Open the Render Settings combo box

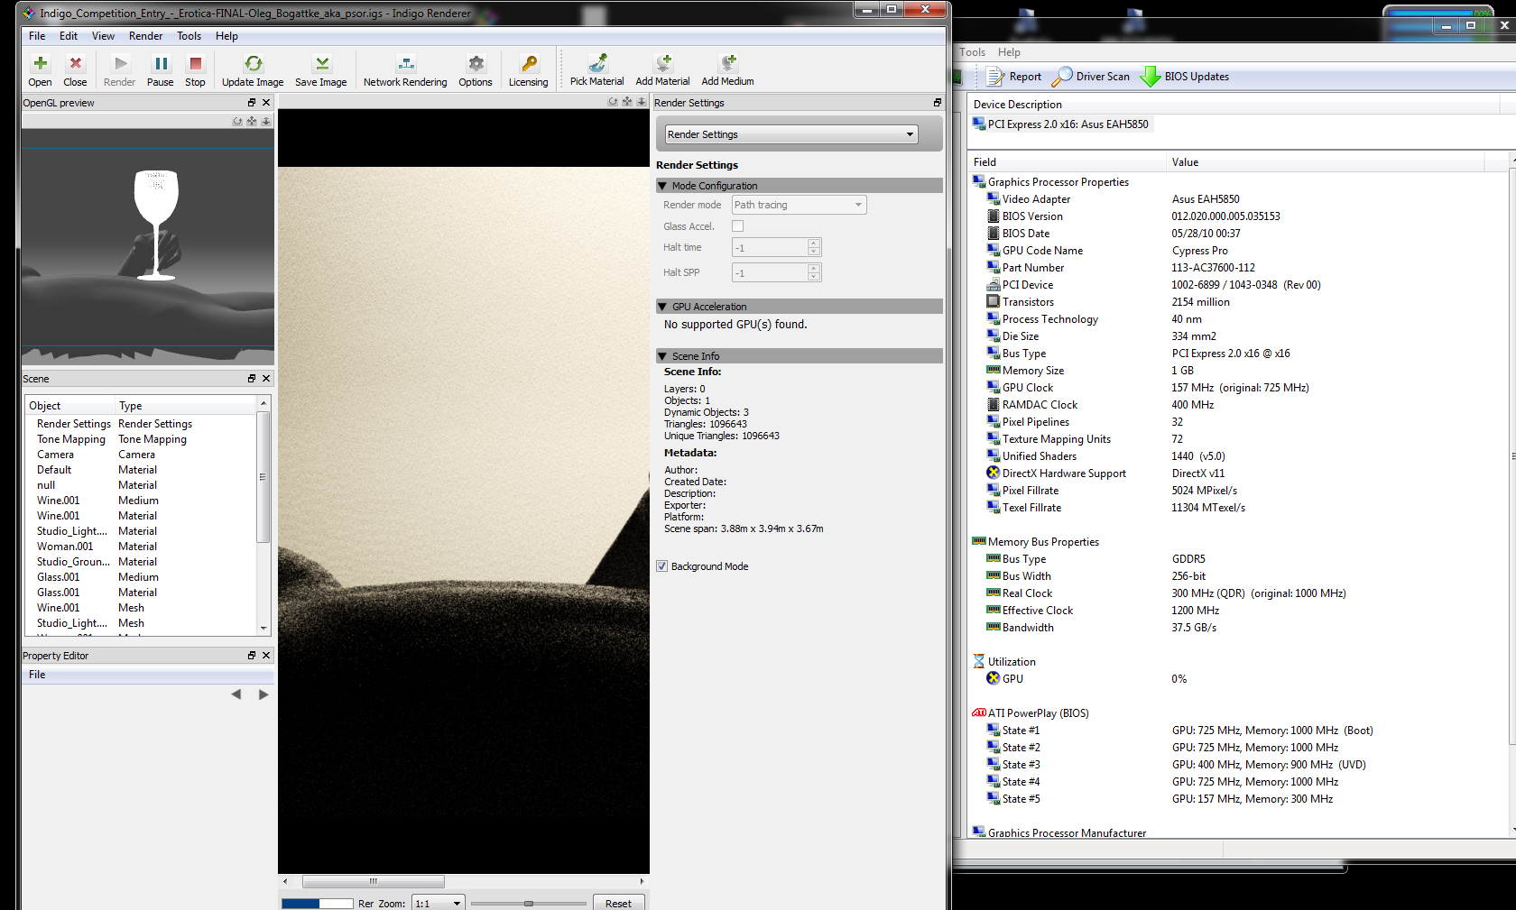coord(790,134)
